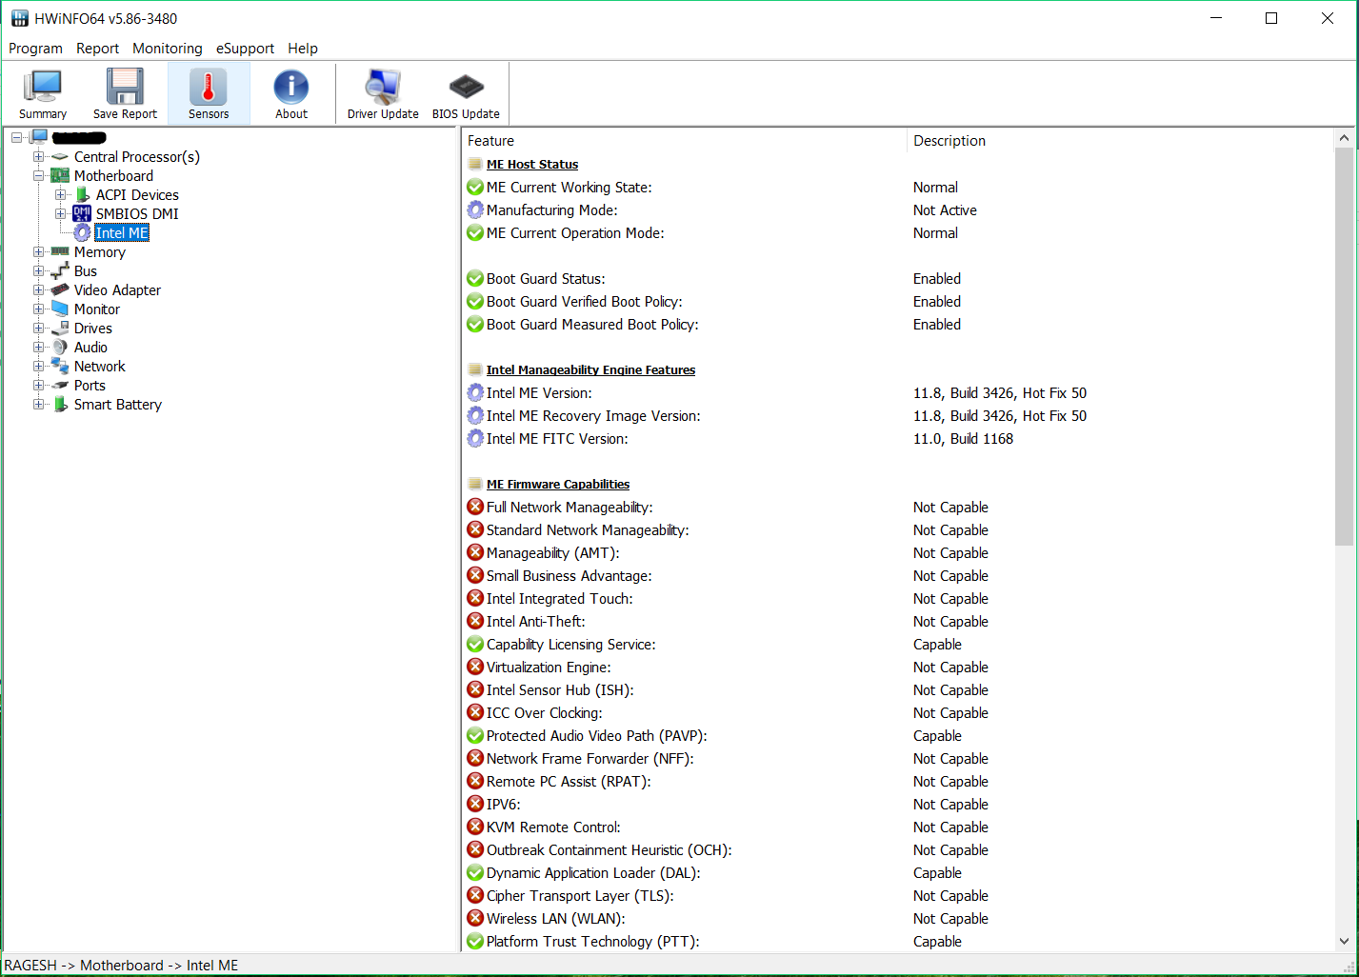Viewport: 1359px width, 977px height.
Task: Click the Save Report floppy icon
Action: (x=125, y=87)
